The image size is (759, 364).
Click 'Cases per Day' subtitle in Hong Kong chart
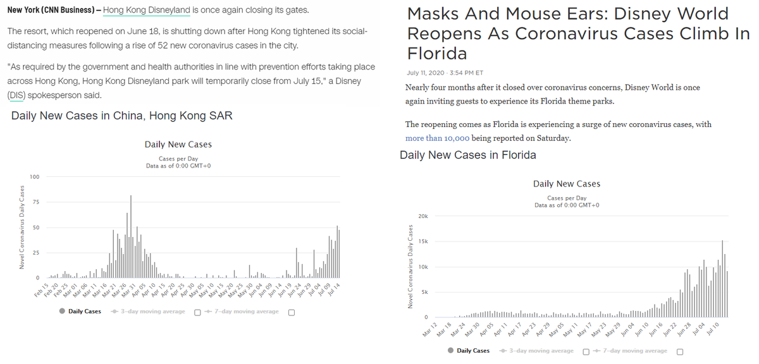[178, 159]
